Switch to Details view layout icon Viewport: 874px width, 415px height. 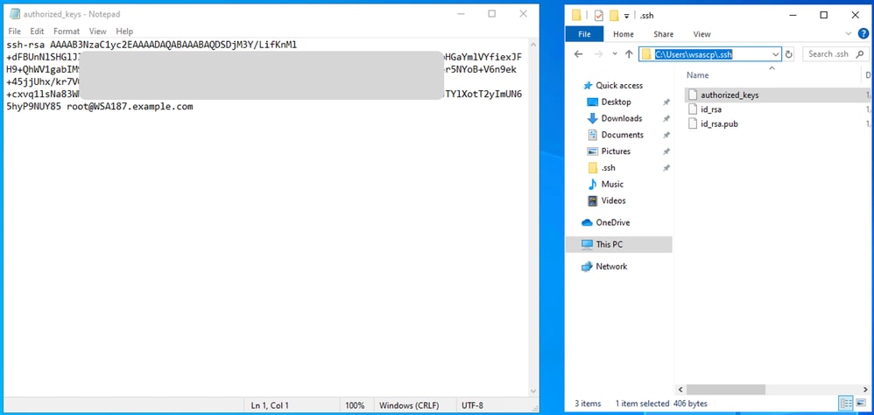pos(846,404)
